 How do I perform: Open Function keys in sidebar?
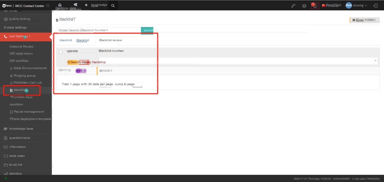[21, 97]
